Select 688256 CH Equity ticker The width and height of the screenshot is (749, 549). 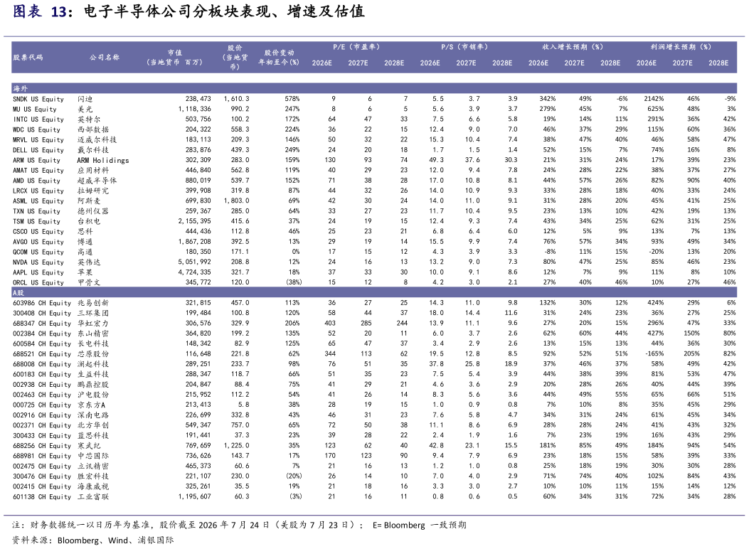42,446
